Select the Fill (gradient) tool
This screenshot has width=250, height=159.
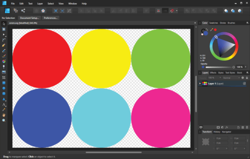click(4, 61)
